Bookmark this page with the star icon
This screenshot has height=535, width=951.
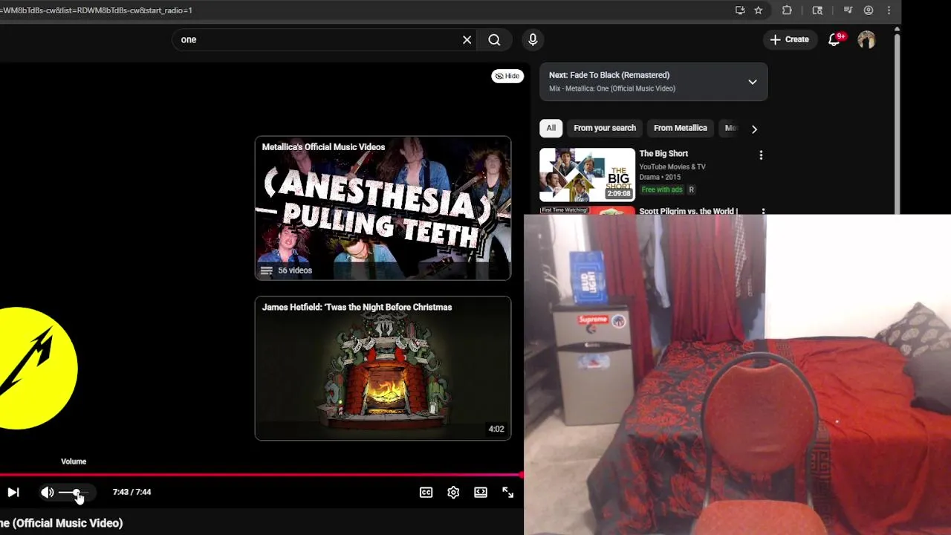(758, 10)
